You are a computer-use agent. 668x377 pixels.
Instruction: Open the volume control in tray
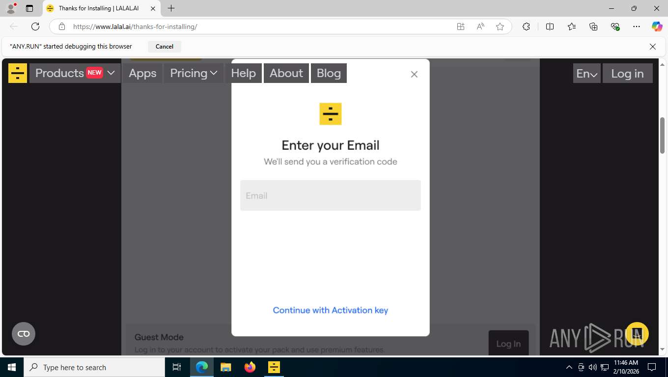point(593,367)
